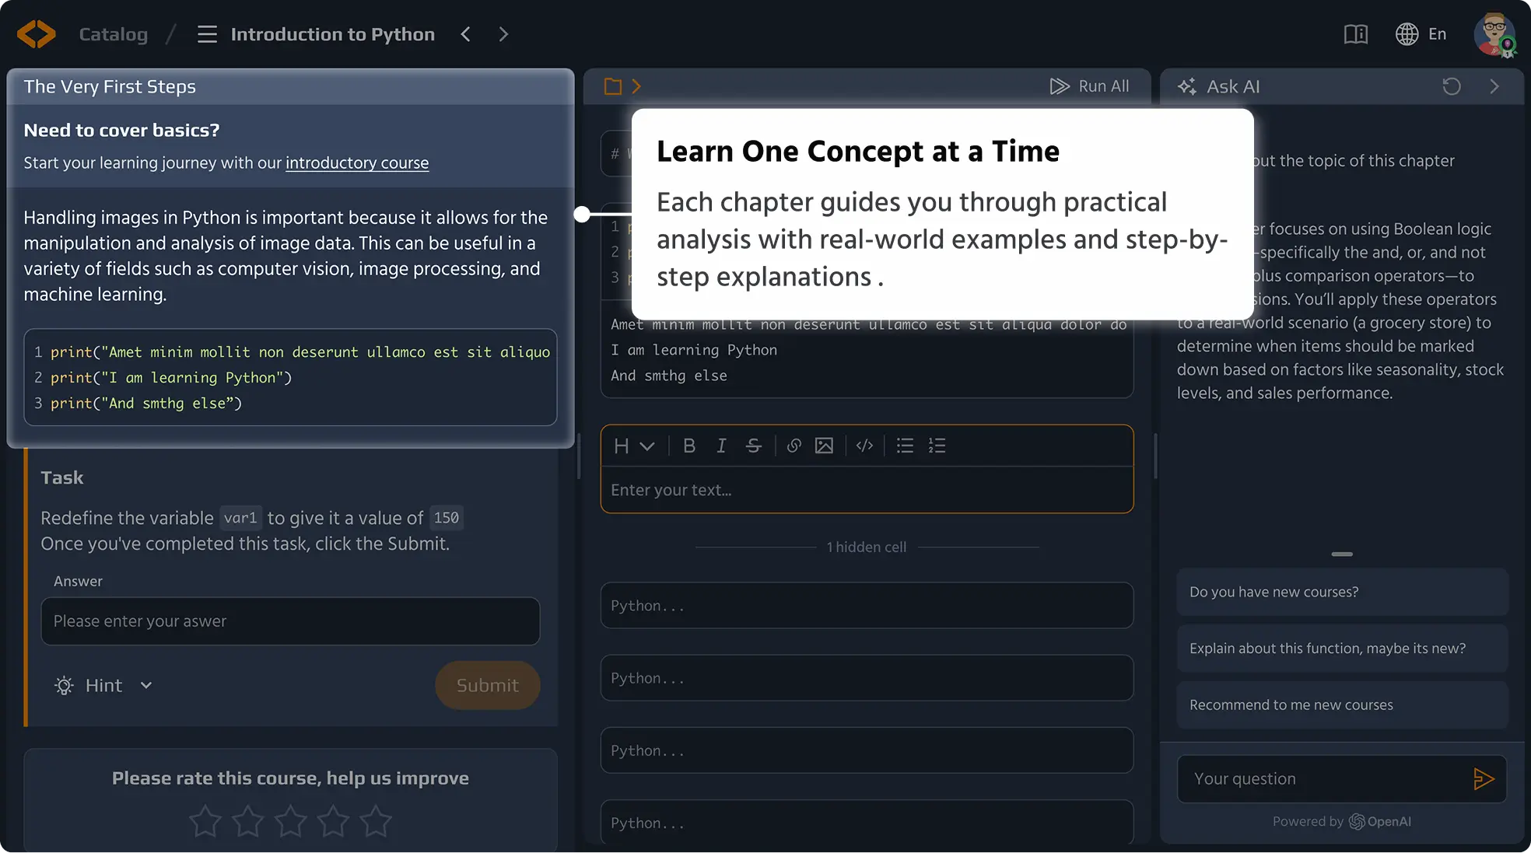Insert an image in the text cell
1531x853 pixels.
[824, 446]
